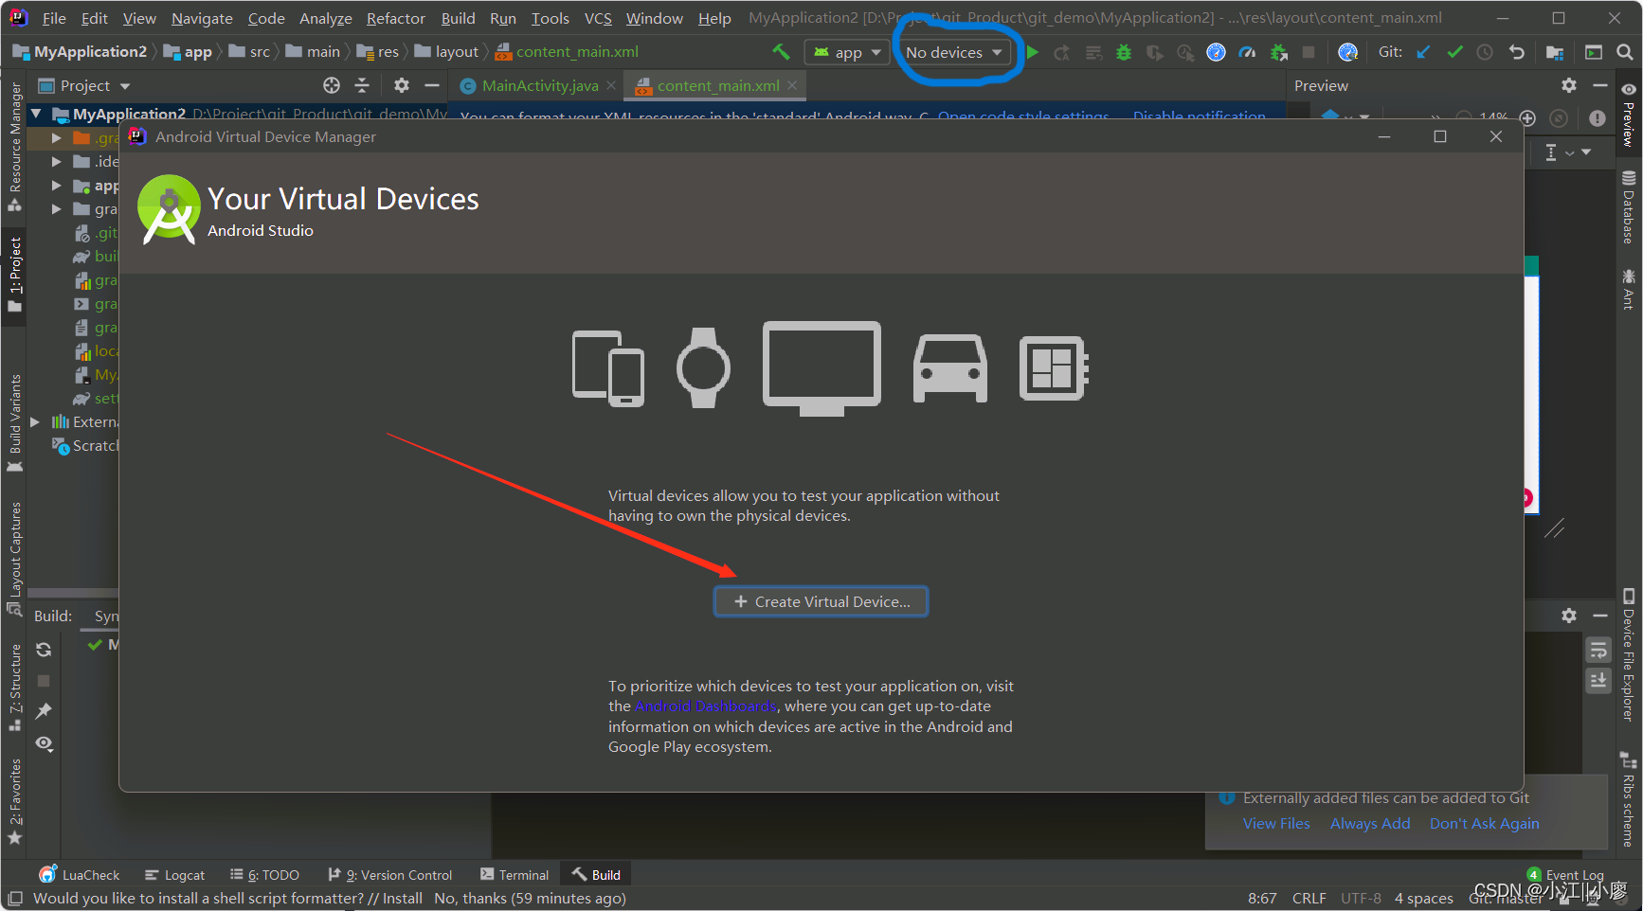Click Always Add in Git notification
The image size is (1643, 911).
click(x=1370, y=823)
